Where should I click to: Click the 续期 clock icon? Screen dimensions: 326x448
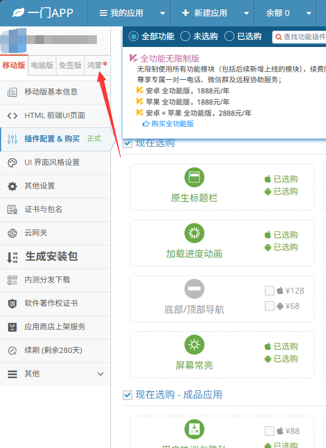coord(12,351)
